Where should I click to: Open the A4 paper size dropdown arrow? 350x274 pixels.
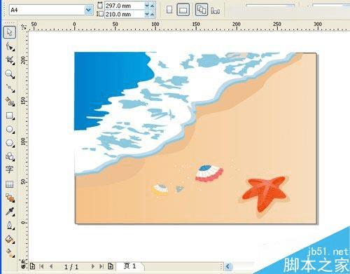[x=88, y=10]
